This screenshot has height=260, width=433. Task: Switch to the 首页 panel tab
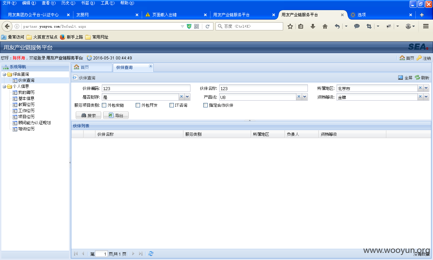point(92,68)
